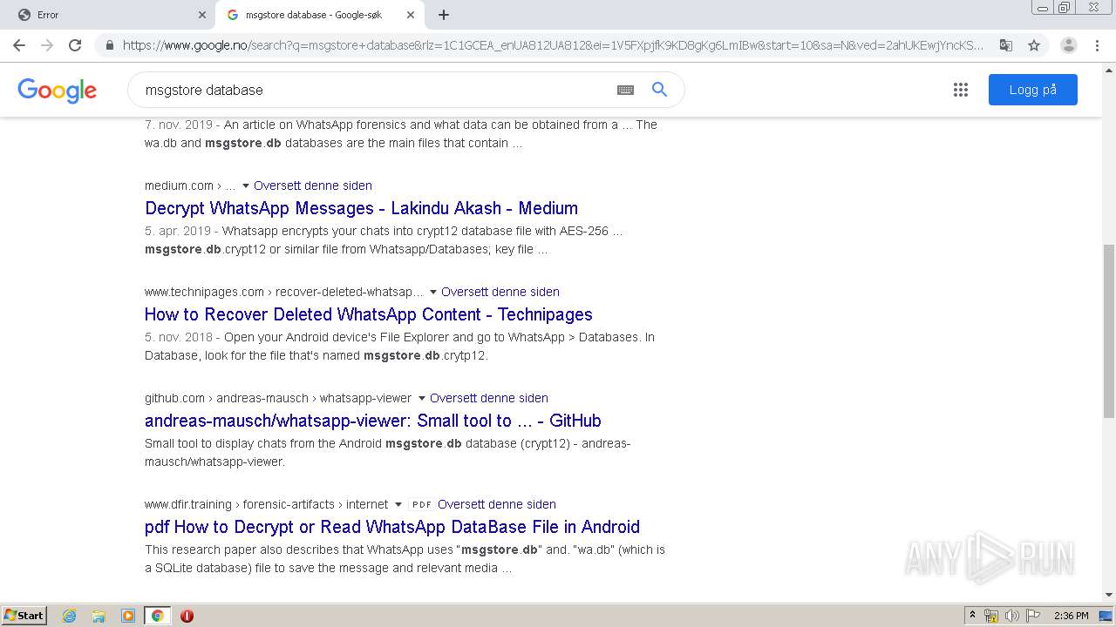Open the Chrome profile avatar
Image resolution: width=1116 pixels, height=627 pixels.
[x=1069, y=45]
